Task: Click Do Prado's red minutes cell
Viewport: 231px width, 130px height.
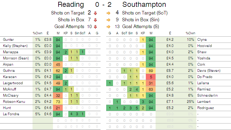Action: pyautogui.click(x=151, y=77)
